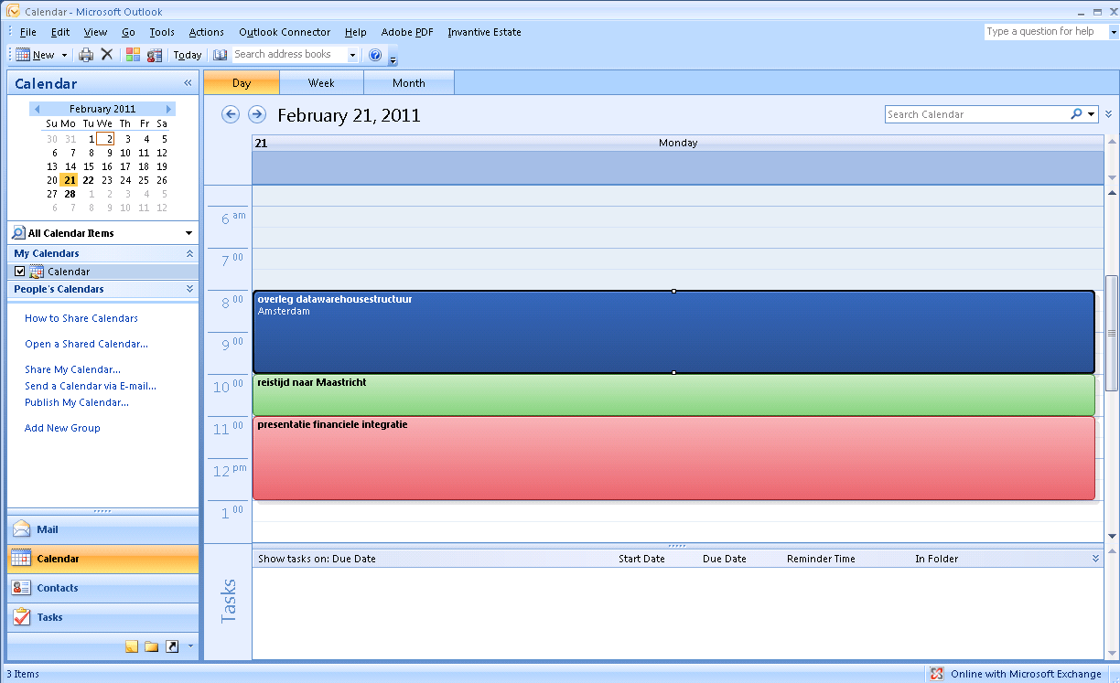
Task: Open the Tools menu
Action: (162, 32)
